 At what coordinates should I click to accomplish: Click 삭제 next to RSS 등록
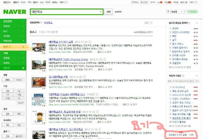[x=191, y=135]
